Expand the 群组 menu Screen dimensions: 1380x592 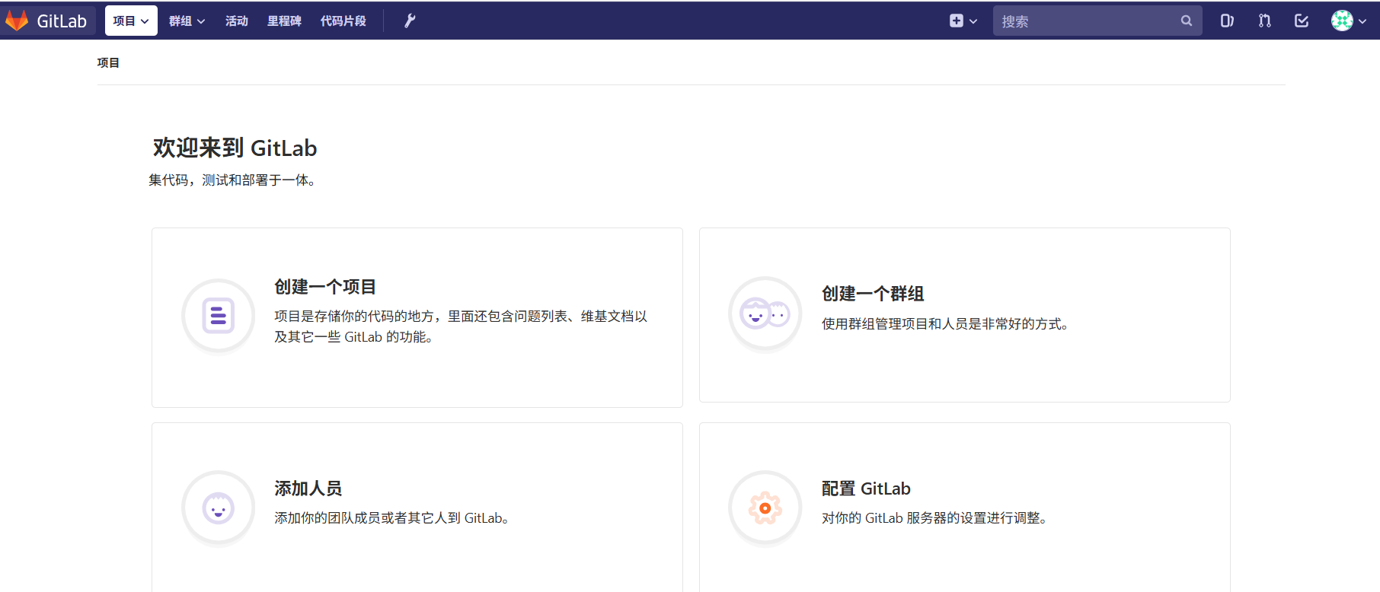pyautogui.click(x=187, y=21)
